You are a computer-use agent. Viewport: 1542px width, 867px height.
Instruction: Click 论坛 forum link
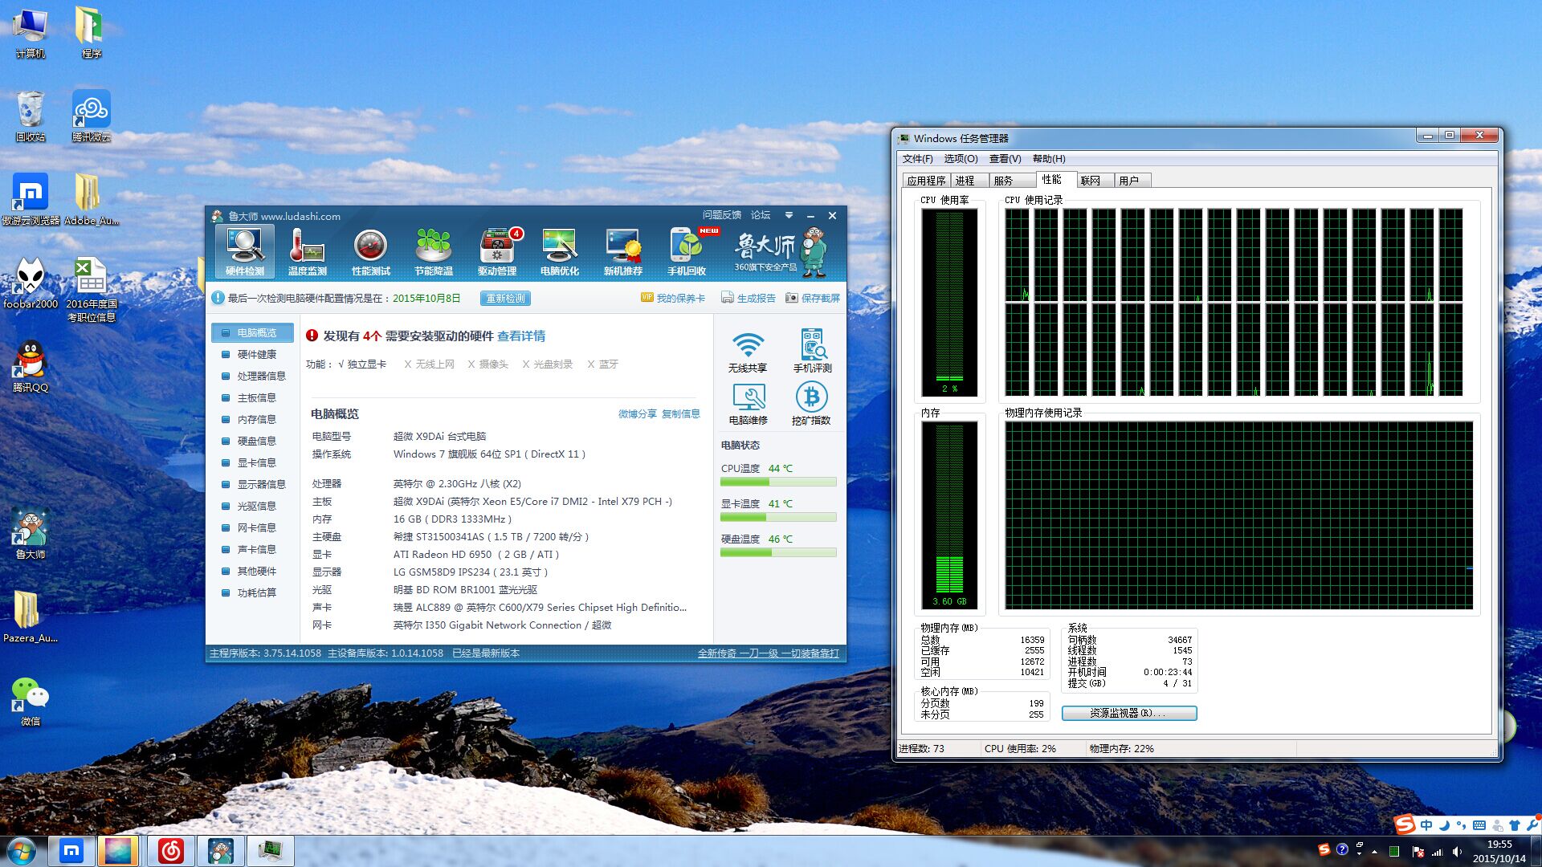[761, 215]
